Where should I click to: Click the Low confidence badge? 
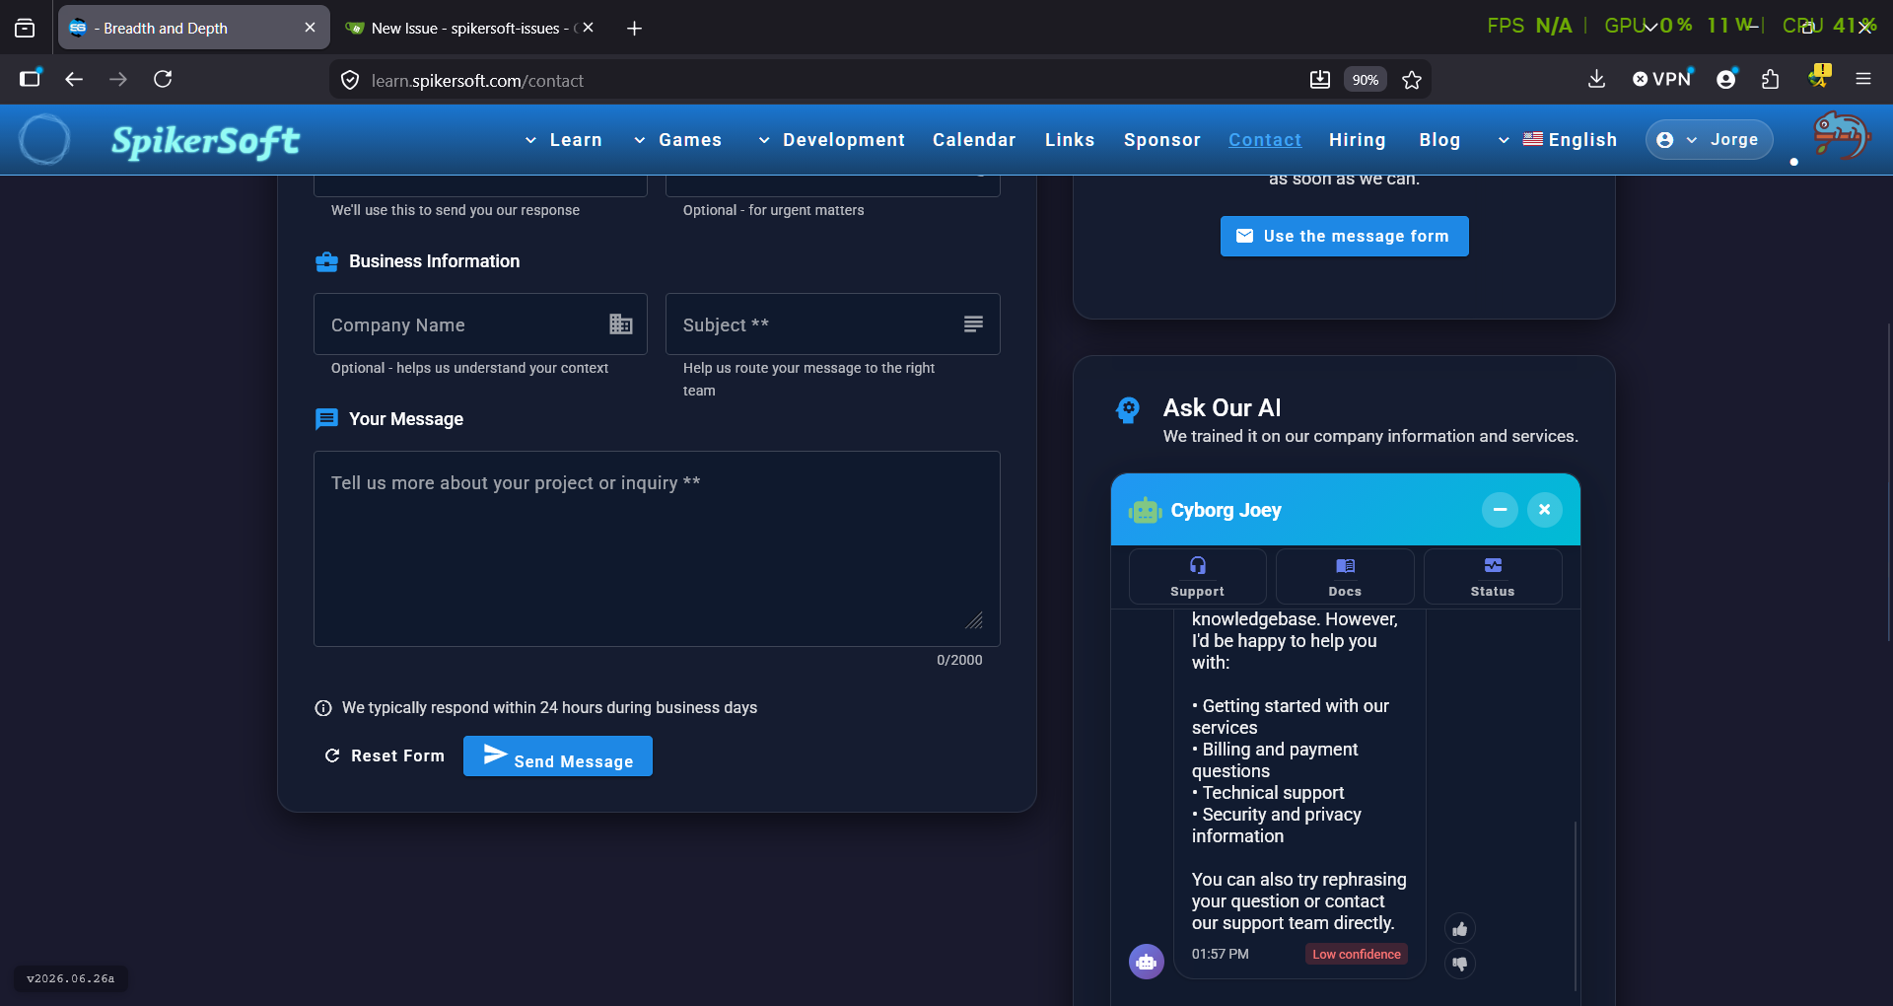point(1357,955)
